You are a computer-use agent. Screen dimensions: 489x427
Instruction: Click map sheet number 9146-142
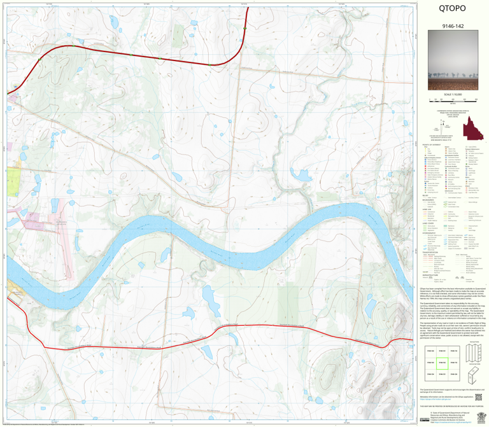(453, 26)
